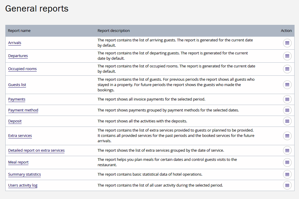Open the Arrivals report link
This screenshot has width=299, height=199.
coord(15,43)
